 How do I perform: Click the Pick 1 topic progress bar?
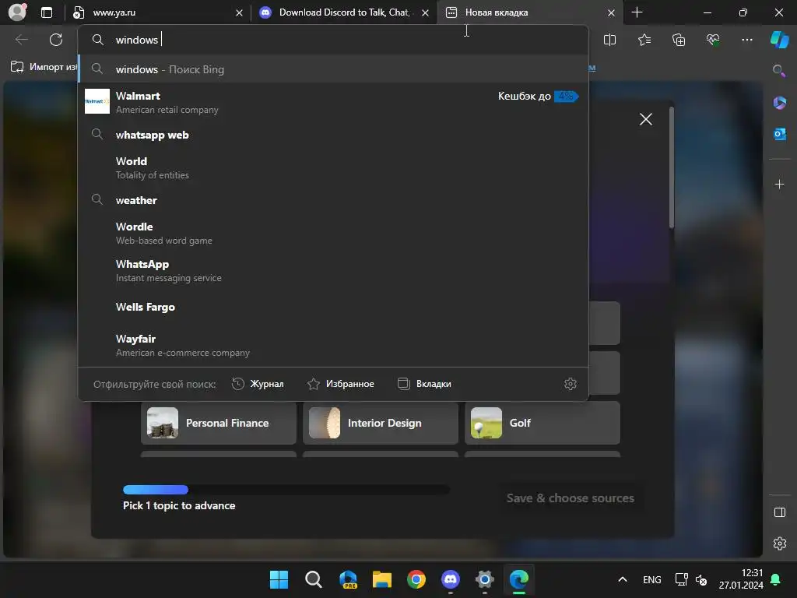286,490
